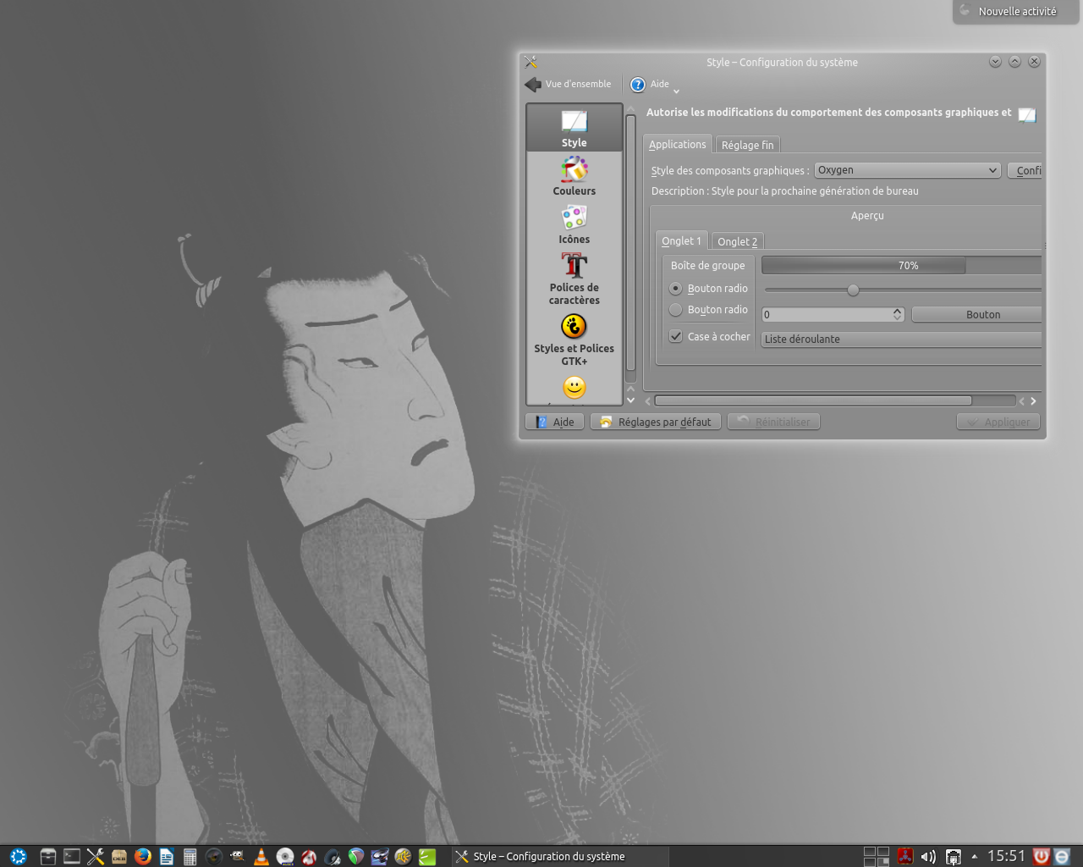Screen dimensions: 1083x867
Task: Open the network connection tray icon
Action: point(954,856)
